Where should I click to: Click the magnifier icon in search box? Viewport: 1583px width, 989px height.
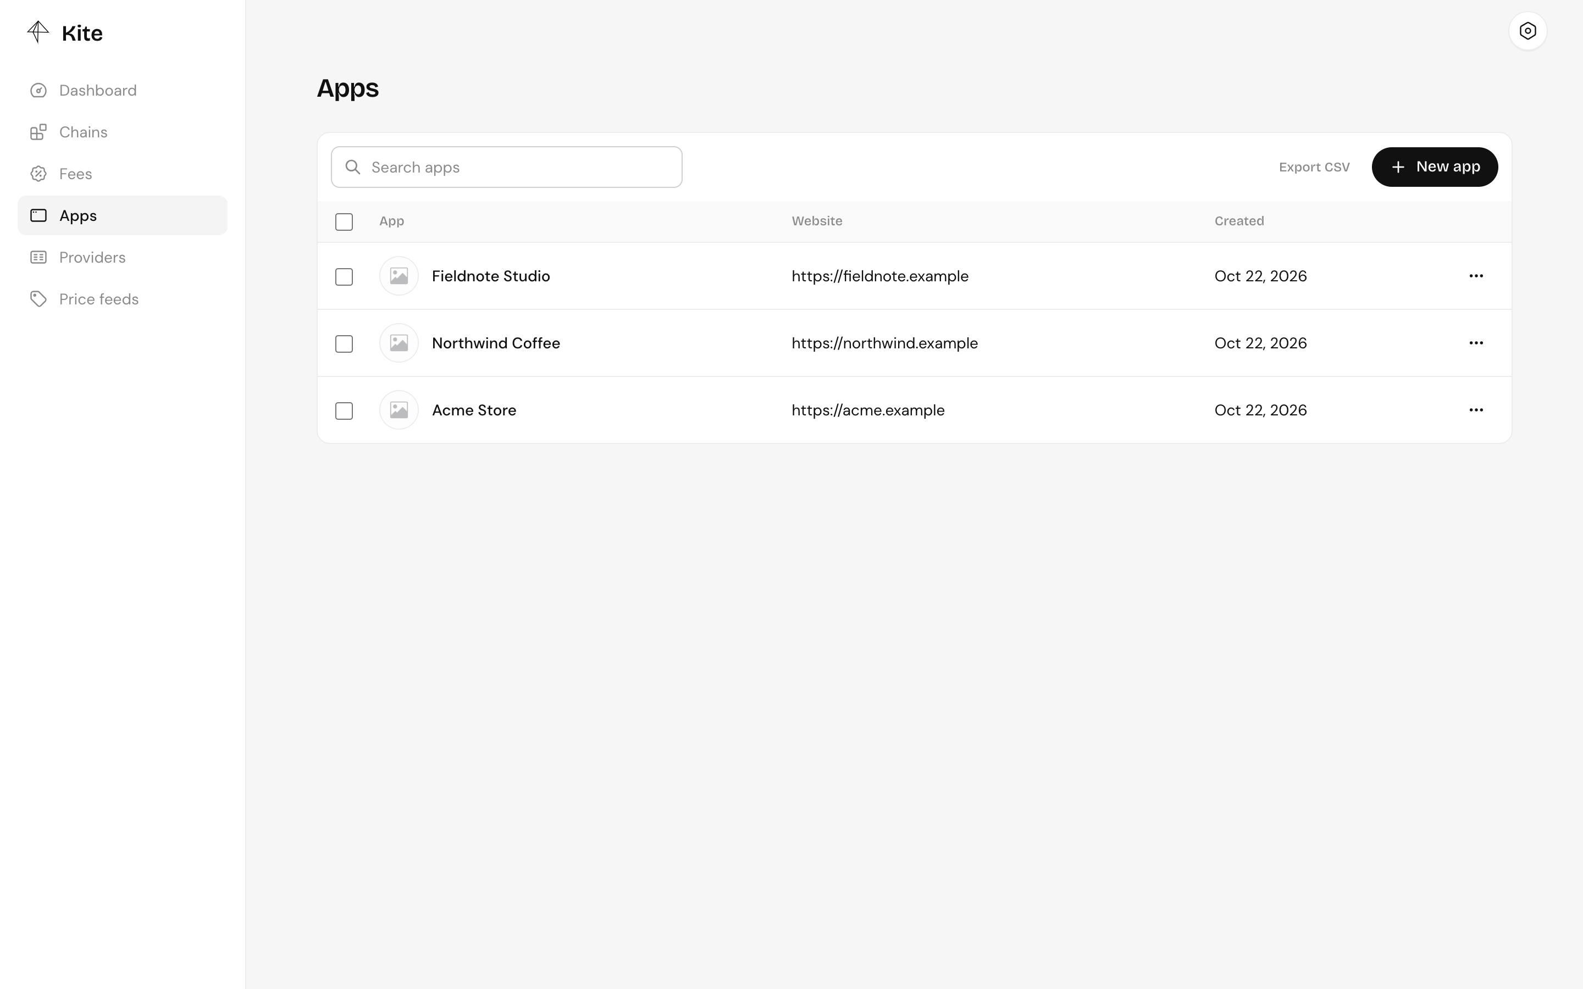(x=352, y=167)
